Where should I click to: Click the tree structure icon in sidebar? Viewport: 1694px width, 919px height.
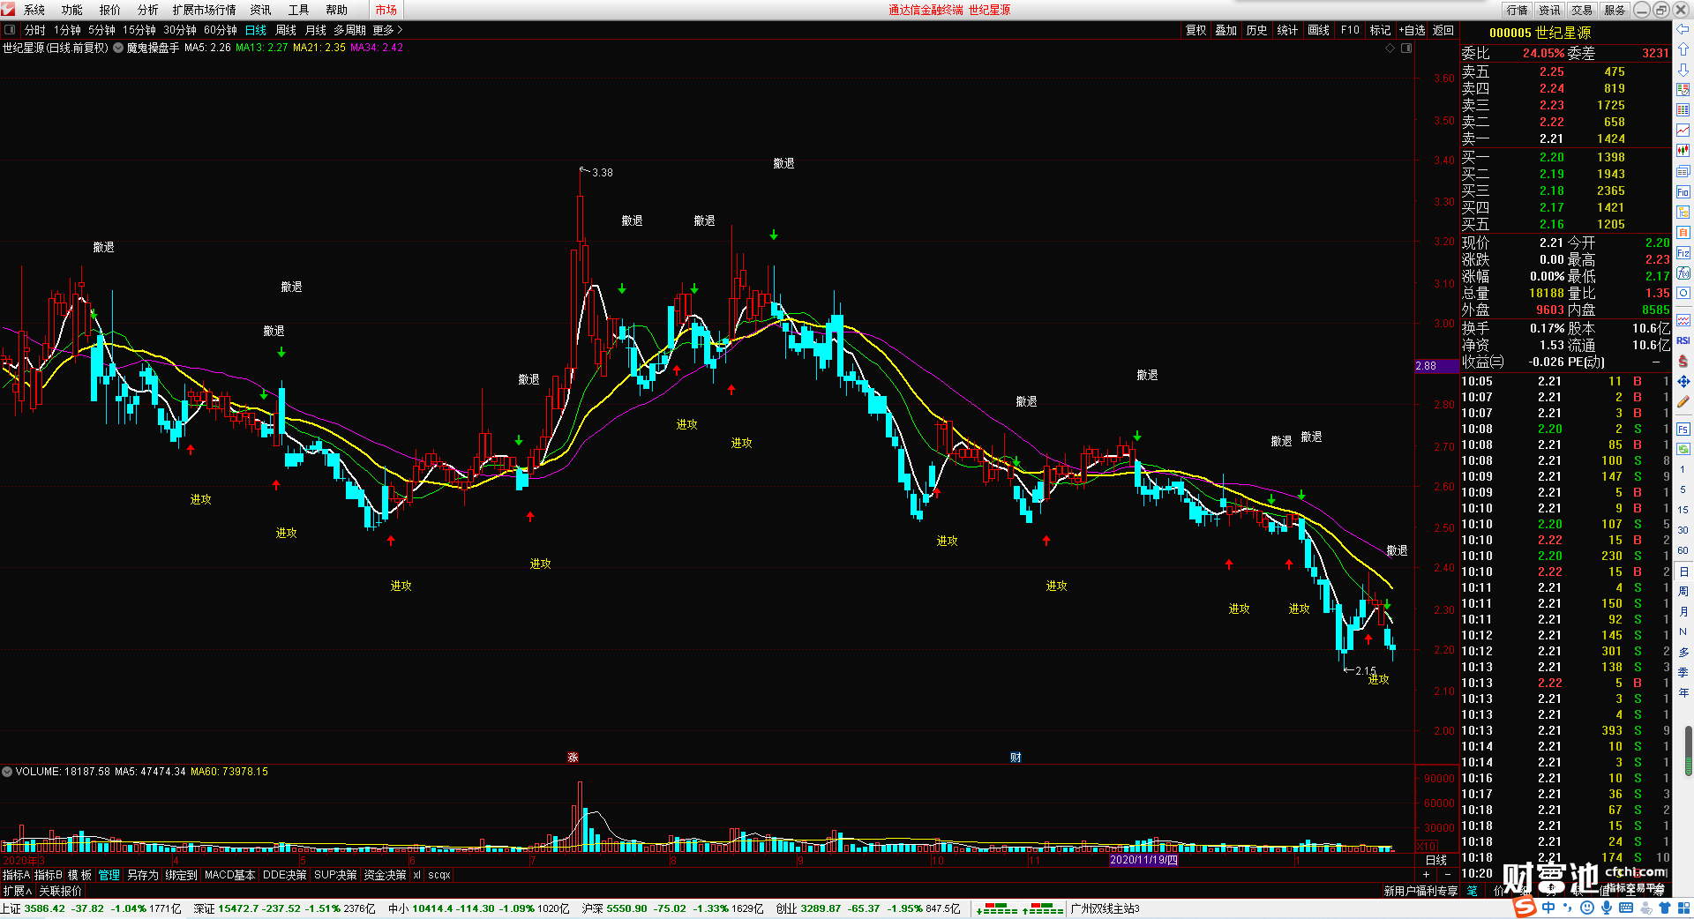coord(1683,212)
